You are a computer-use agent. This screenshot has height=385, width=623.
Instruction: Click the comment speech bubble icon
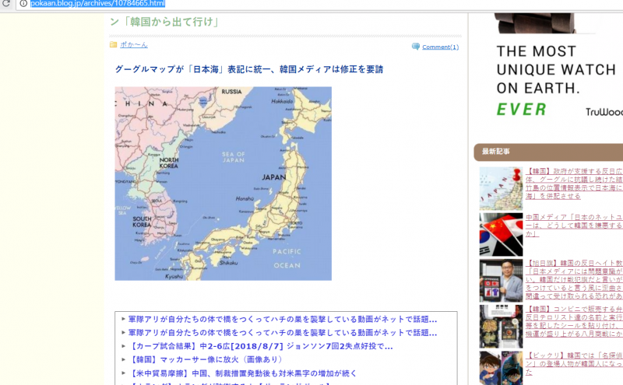(x=416, y=47)
